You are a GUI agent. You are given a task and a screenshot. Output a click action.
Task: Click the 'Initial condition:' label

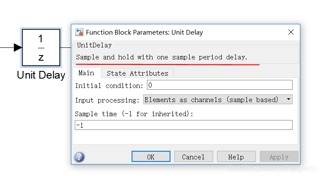pyautogui.click(x=109, y=86)
